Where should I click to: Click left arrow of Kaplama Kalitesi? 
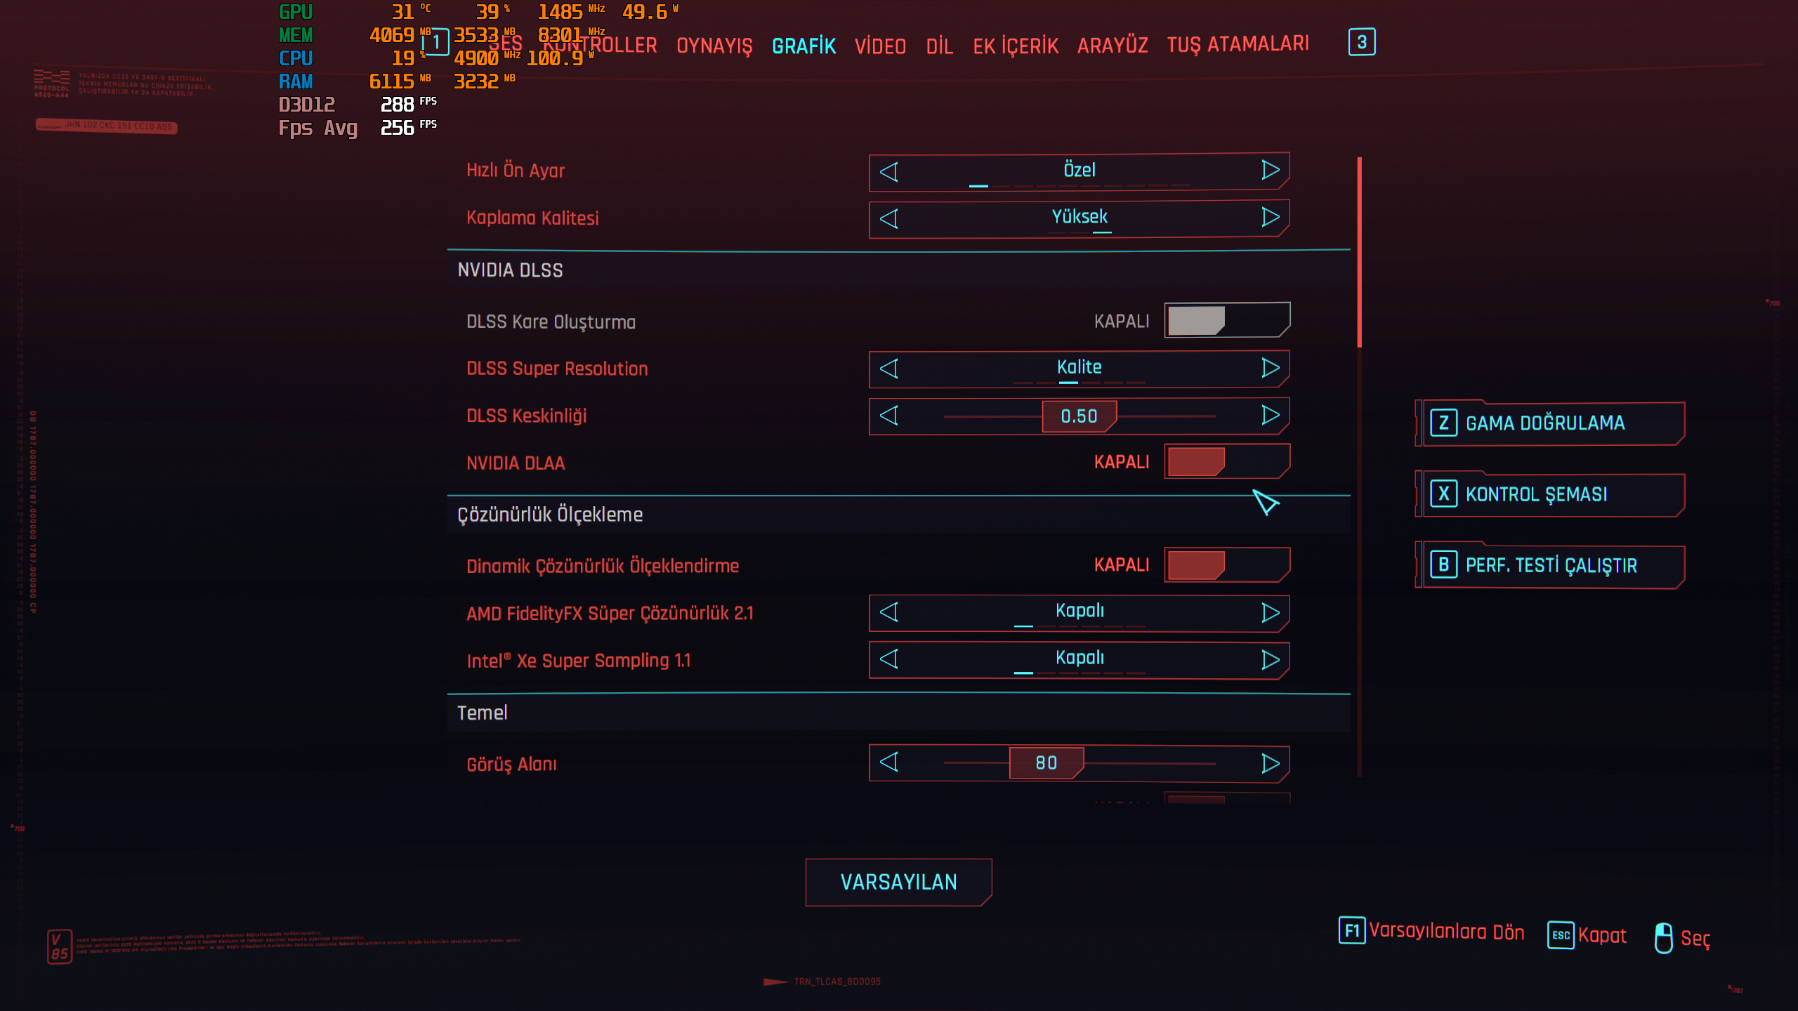coord(889,218)
